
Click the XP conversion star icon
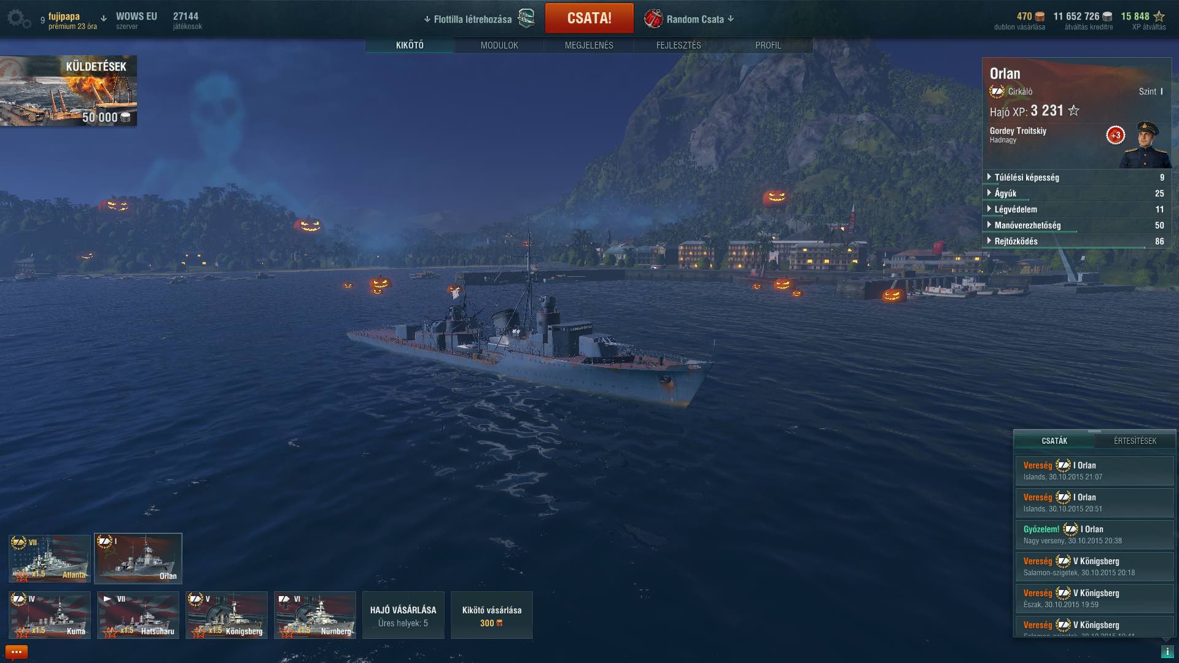pyautogui.click(x=1159, y=17)
